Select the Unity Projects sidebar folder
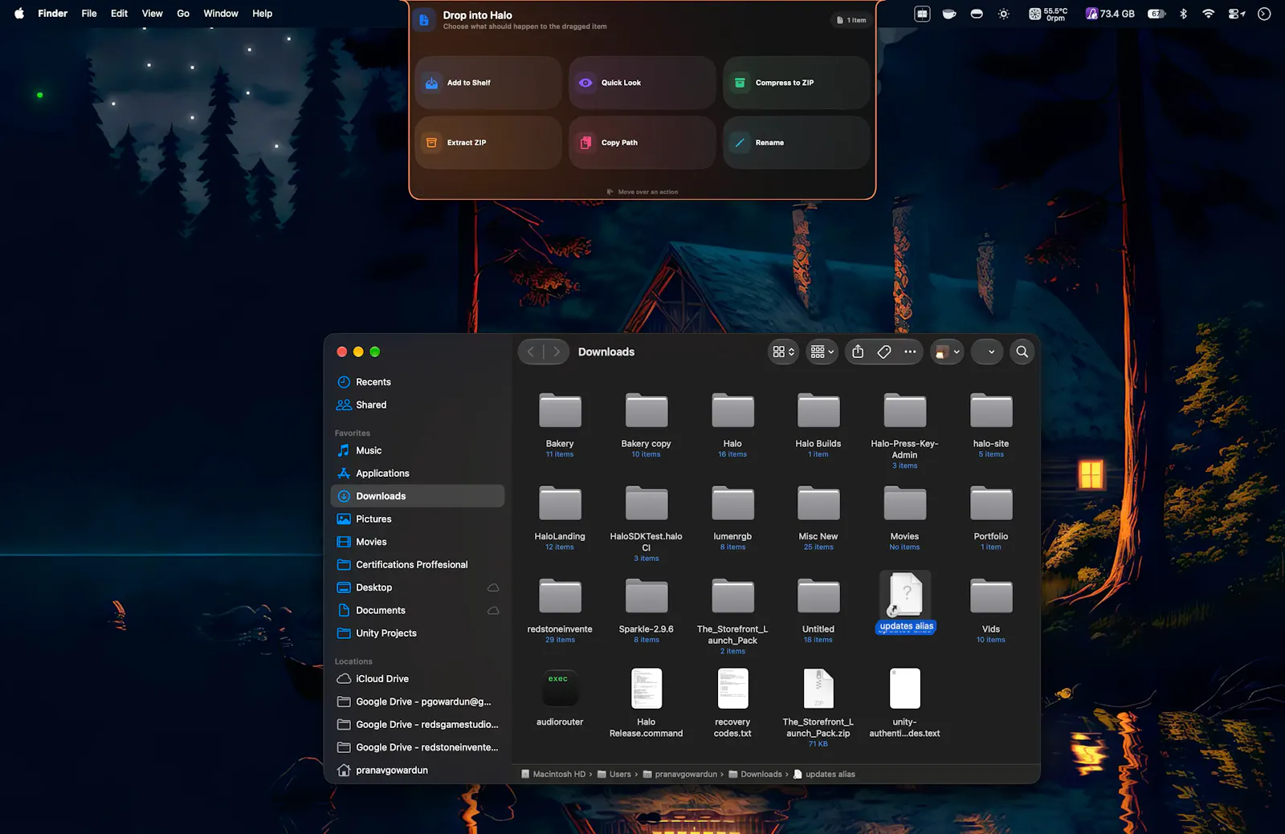 418,633
